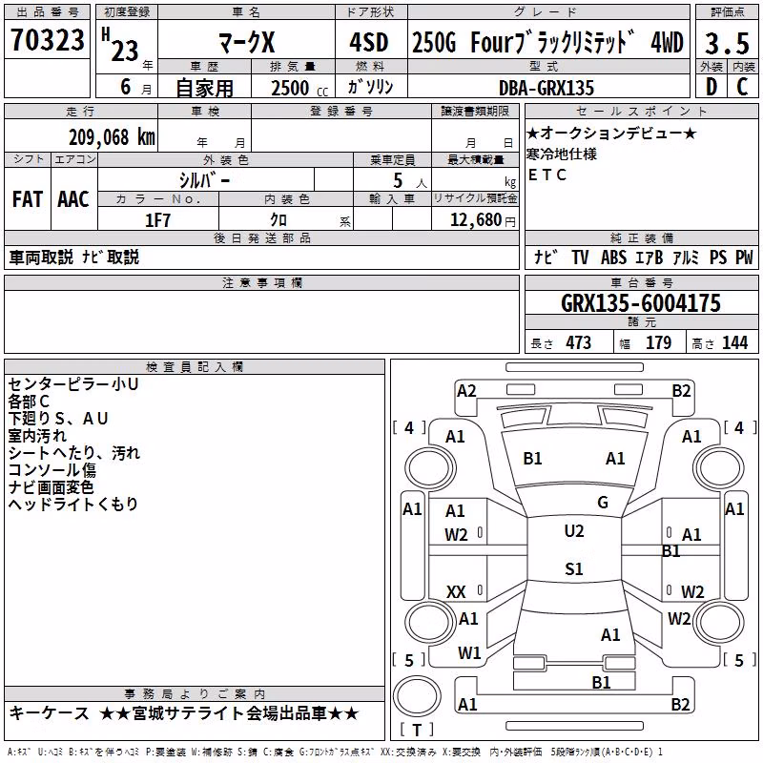Click アルミ in genuine equipment
Image resolution: width=763 pixels, height=763 pixels.
[686, 257]
